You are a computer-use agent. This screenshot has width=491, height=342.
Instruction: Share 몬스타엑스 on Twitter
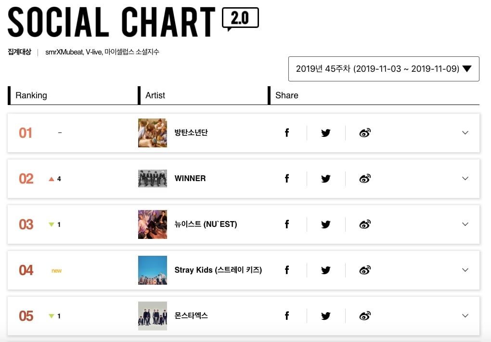[326, 316]
